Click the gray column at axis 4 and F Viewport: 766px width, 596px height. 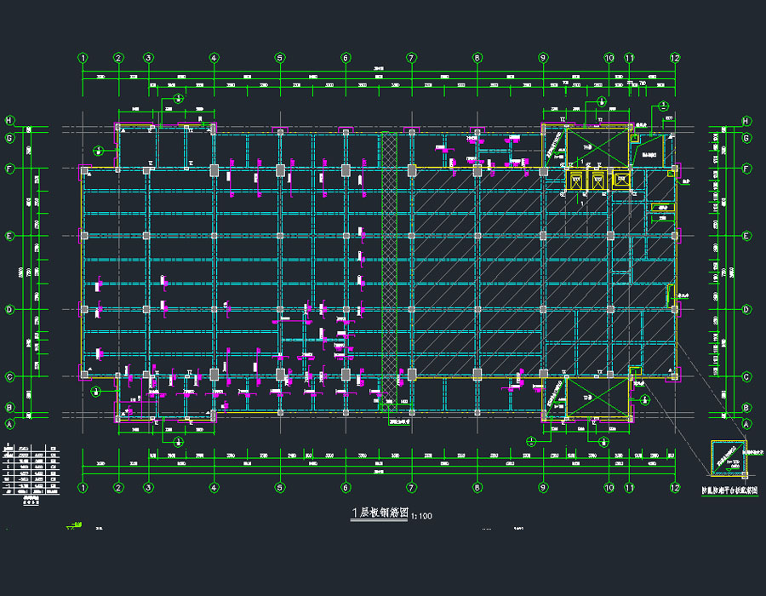213,171
